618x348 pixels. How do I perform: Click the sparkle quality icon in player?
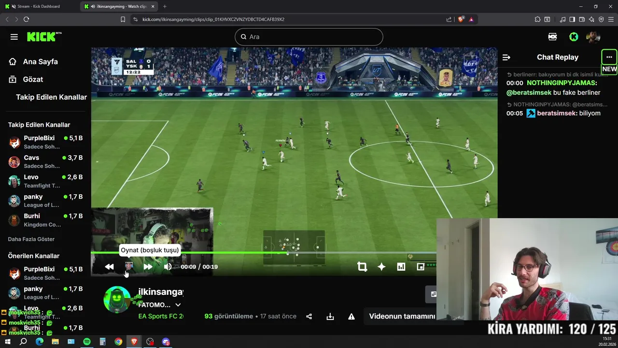[x=381, y=267]
